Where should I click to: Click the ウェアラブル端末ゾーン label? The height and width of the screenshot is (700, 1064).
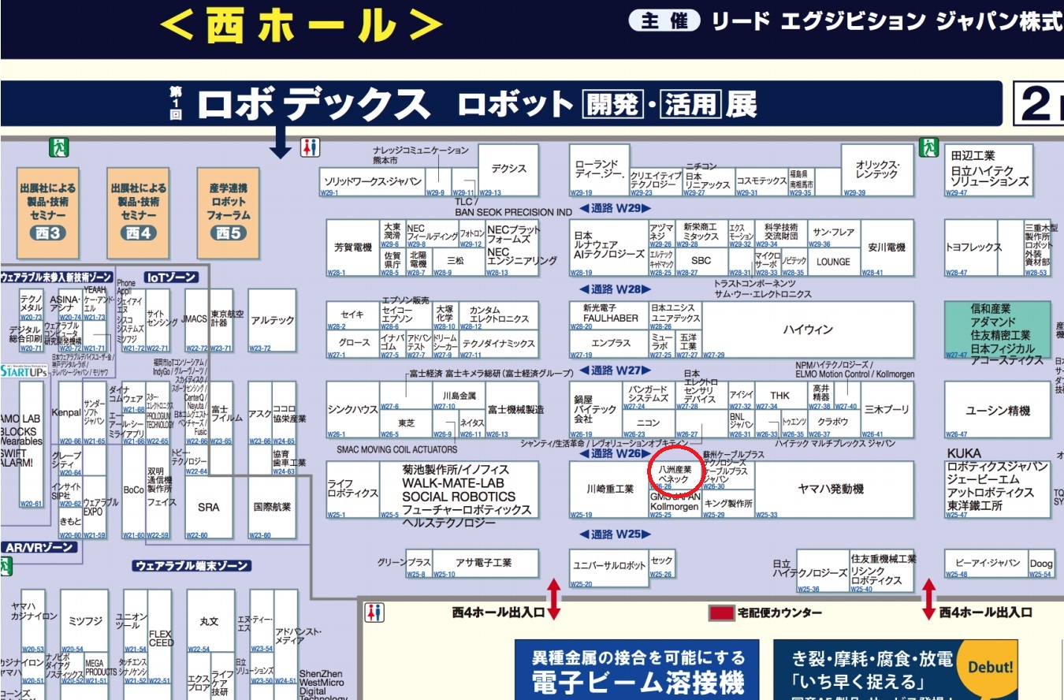click(x=192, y=566)
